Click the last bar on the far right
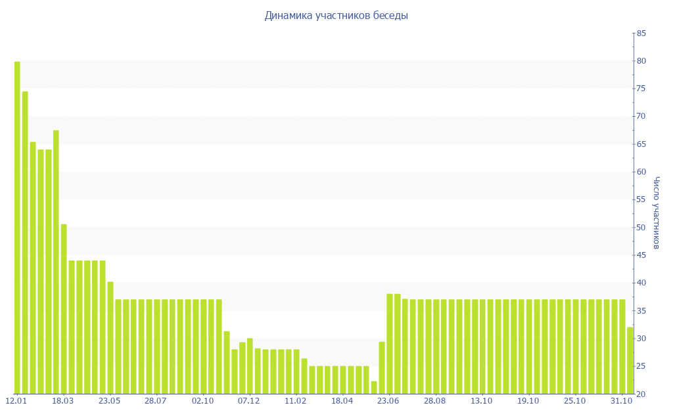The image size is (673, 420). (630, 360)
